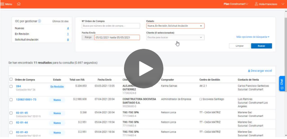Click the date 03-05-2021 13:05
Screen dimensions: 287x139
[x=105, y=86]
